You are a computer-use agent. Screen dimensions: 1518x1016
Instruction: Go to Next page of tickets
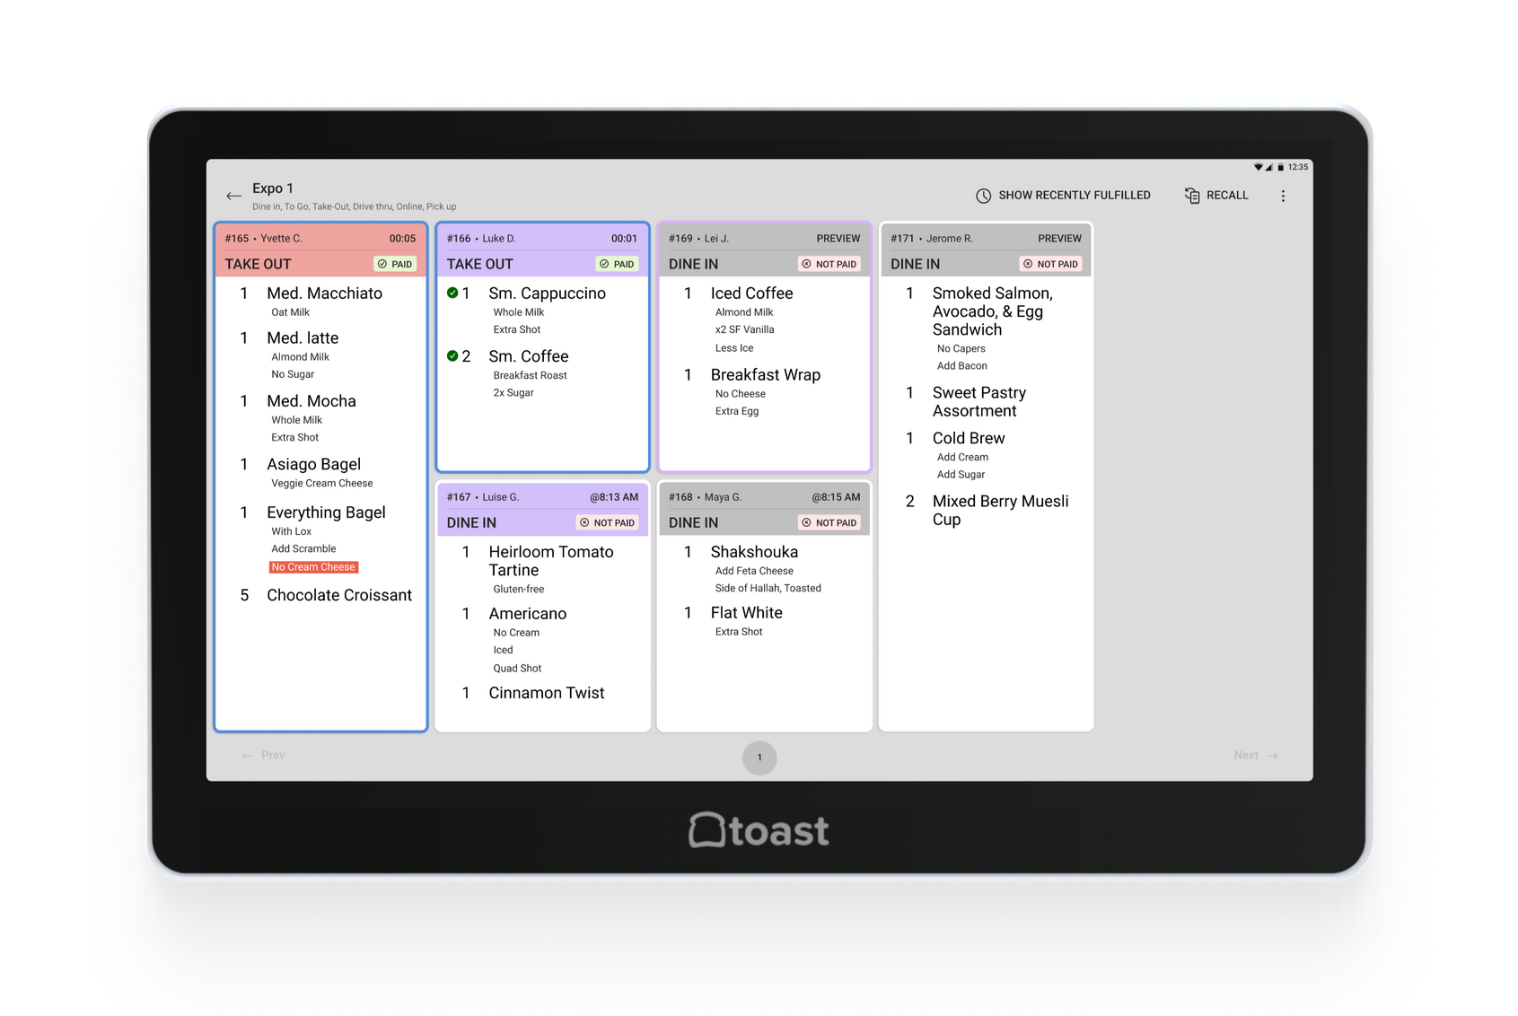(x=1255, y=756)
